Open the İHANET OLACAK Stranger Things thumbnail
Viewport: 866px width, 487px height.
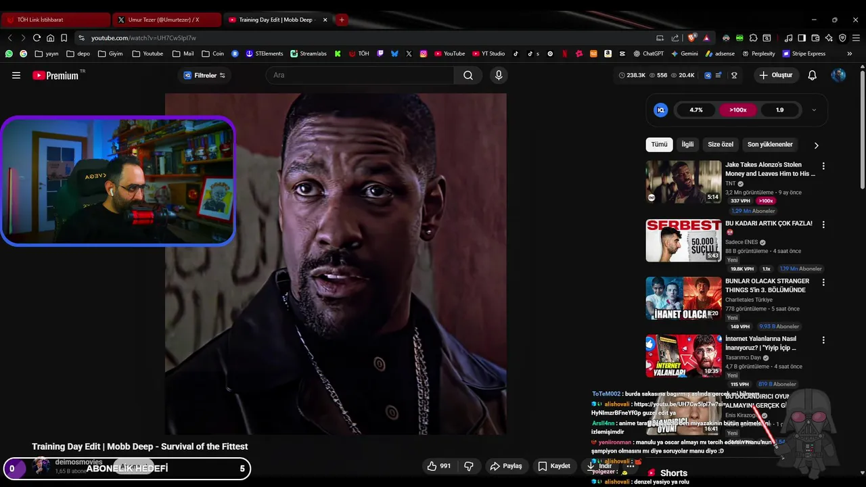683,298
